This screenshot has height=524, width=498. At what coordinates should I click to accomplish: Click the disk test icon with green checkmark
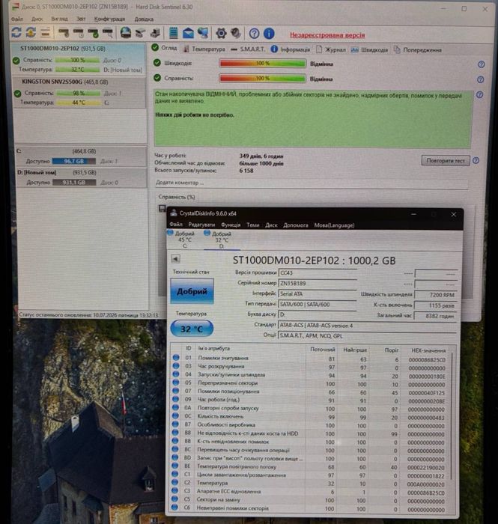(93, 33)
